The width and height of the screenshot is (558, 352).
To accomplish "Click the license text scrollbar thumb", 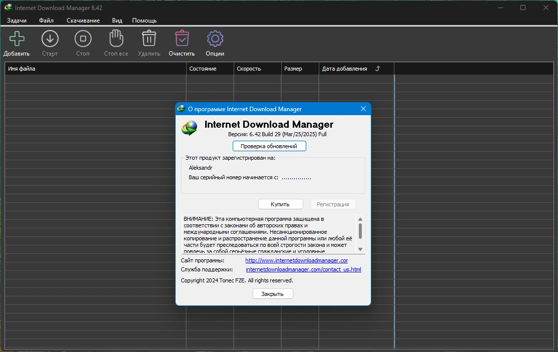I will tap(360, 231).
